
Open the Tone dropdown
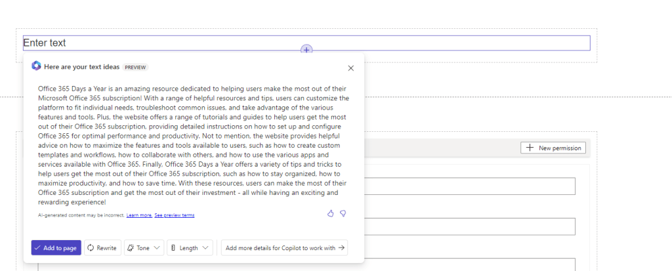(144, 248)
